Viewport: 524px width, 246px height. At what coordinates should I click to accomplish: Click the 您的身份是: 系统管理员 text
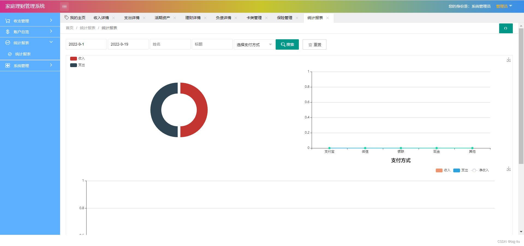point(469,6)
